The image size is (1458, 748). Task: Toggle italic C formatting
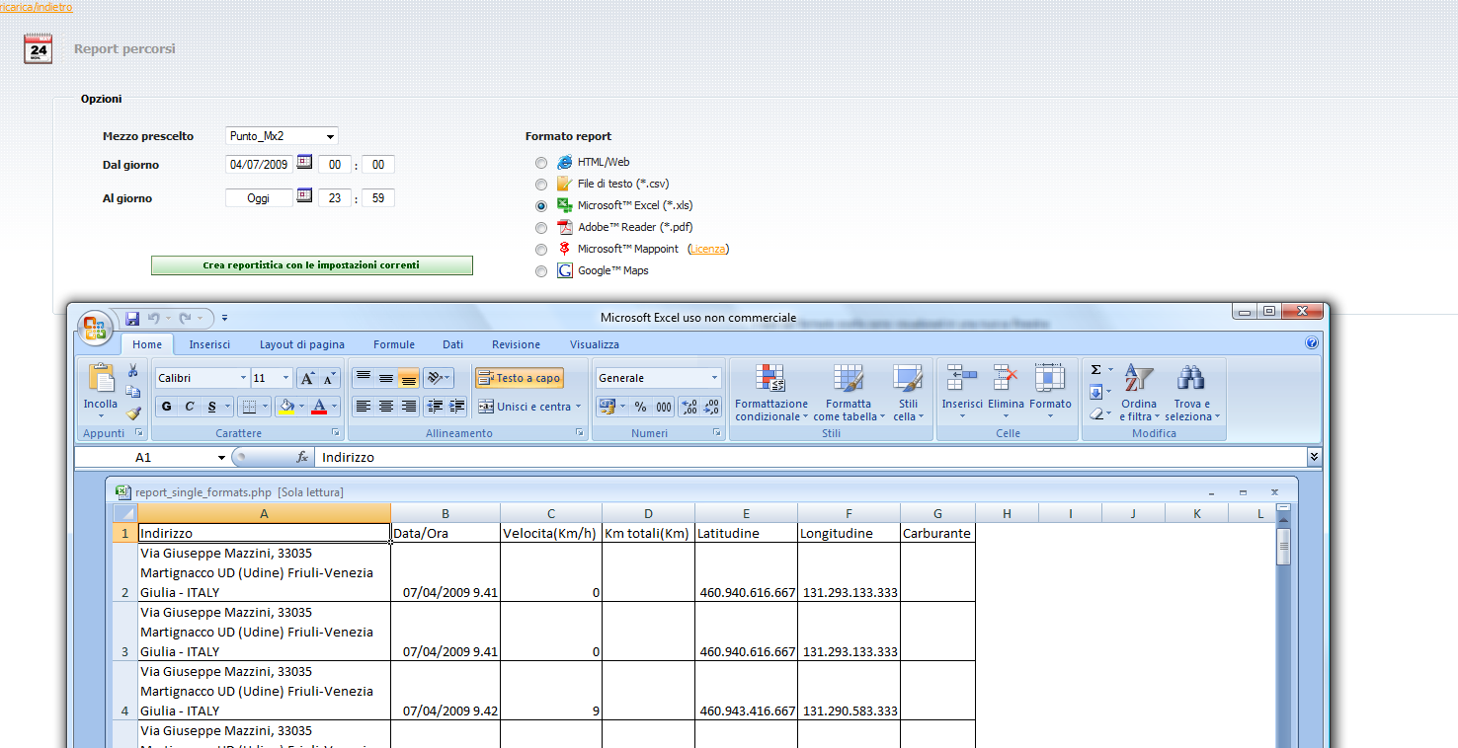click(x=189, y=407)
